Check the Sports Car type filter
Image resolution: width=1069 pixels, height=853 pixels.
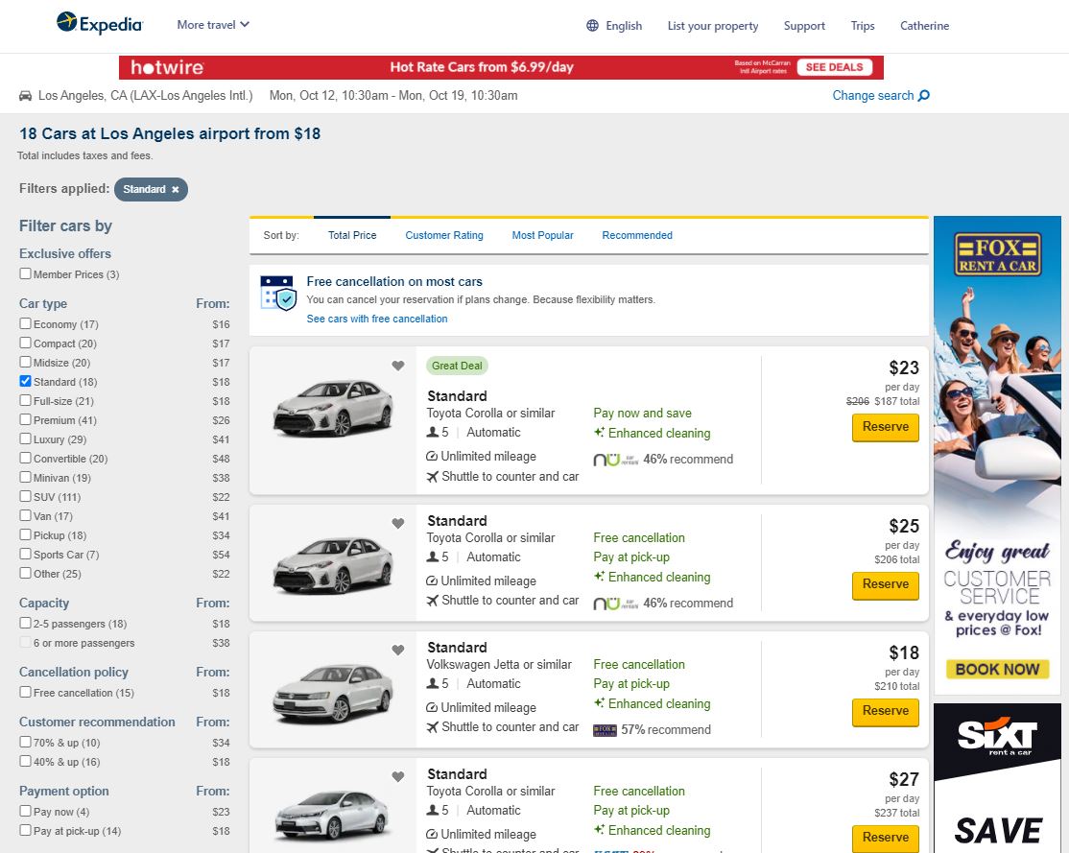click(x=25, y=554)
